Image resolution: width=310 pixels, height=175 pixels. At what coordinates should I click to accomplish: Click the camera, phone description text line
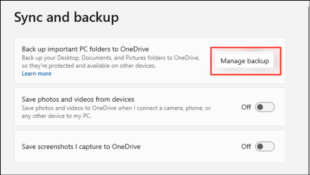(x=116, y=108)
